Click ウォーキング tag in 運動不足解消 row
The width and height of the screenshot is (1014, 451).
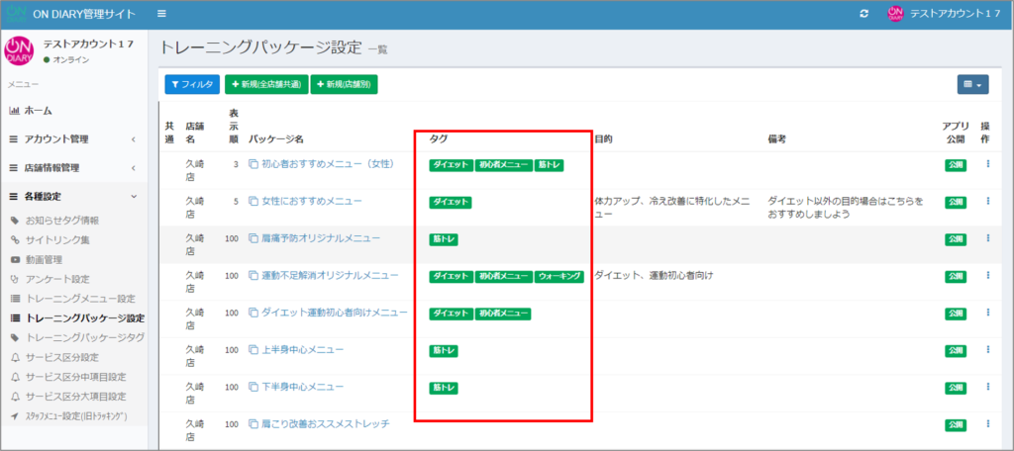pos(559,276)
